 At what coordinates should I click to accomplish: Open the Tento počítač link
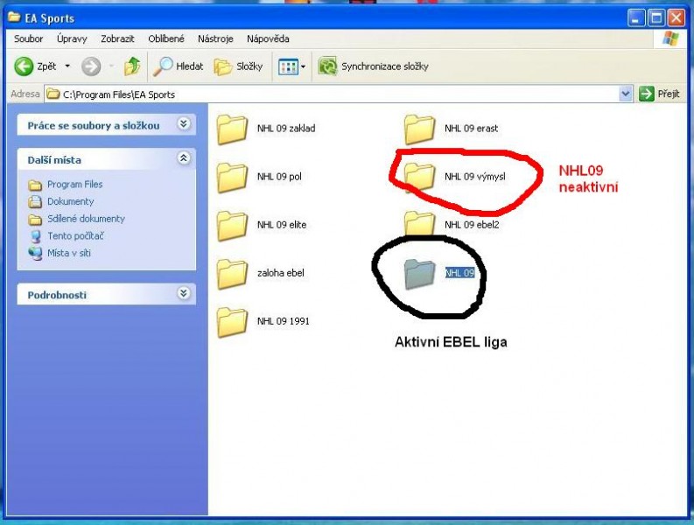coord(75,236)
